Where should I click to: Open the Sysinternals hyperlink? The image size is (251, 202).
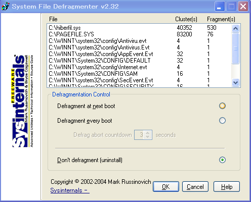(70, 190)
